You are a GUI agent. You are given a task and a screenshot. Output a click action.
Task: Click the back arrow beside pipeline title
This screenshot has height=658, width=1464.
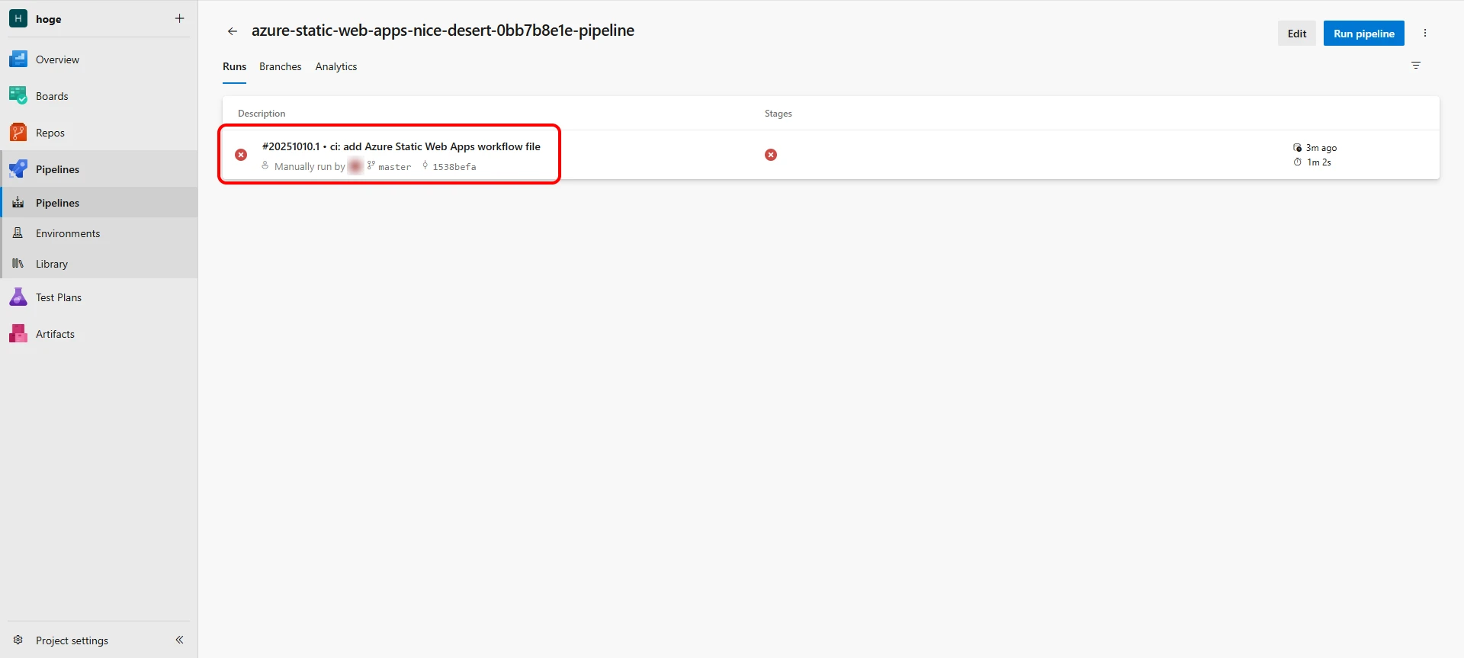tap(233, 31)
